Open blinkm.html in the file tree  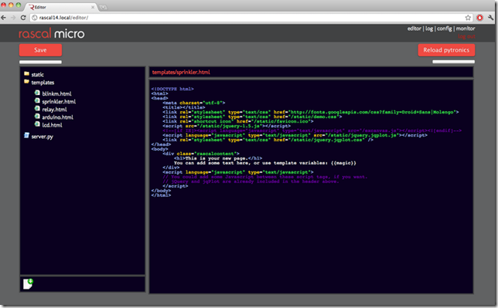56,93
